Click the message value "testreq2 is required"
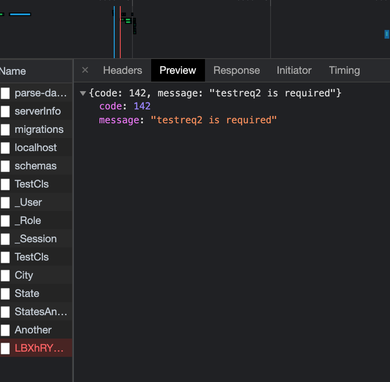This screenshot has width=390, height=382. coord(214,120)
